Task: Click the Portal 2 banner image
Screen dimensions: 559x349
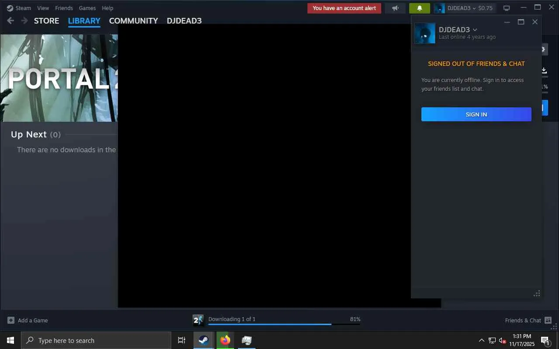Action: pyautogui.click(x=59, y=78)
